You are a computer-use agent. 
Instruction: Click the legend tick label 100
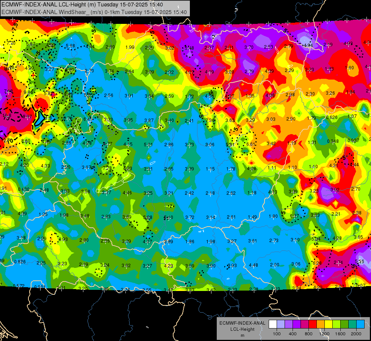pos(277,334)
